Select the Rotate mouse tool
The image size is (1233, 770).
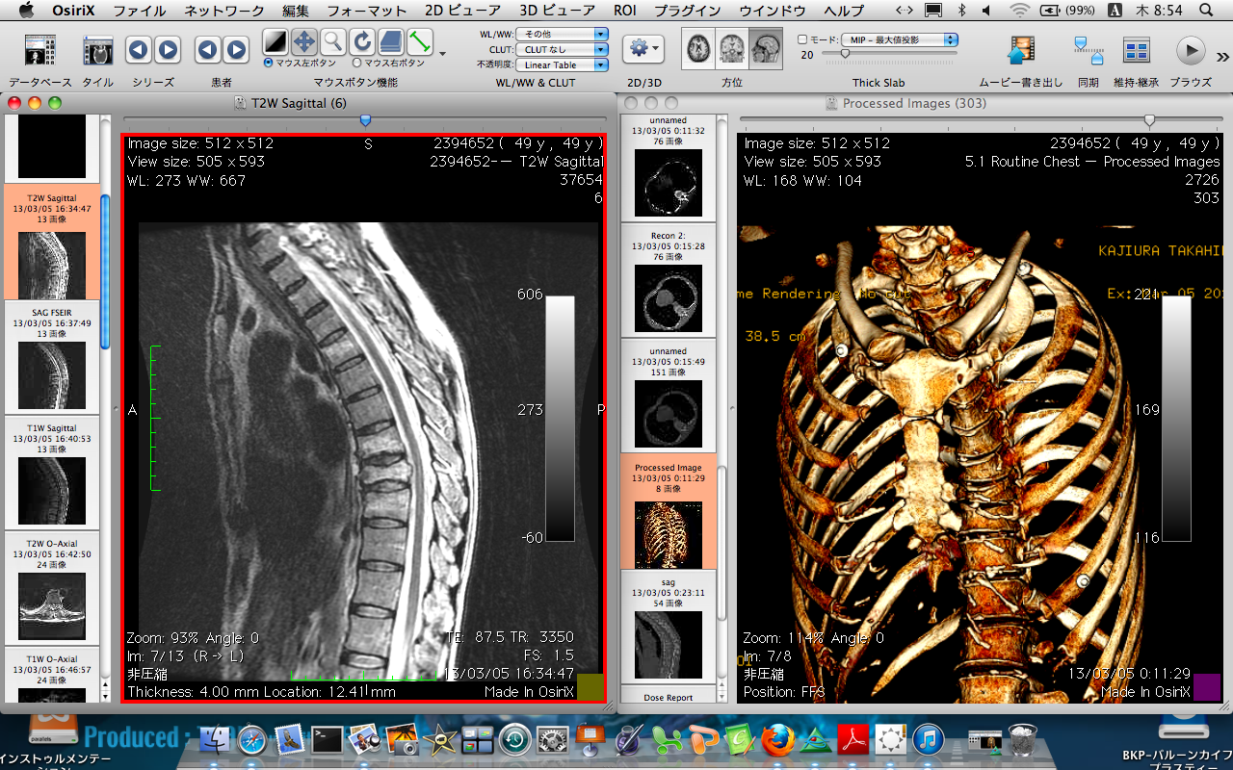[x=362, y=41]
